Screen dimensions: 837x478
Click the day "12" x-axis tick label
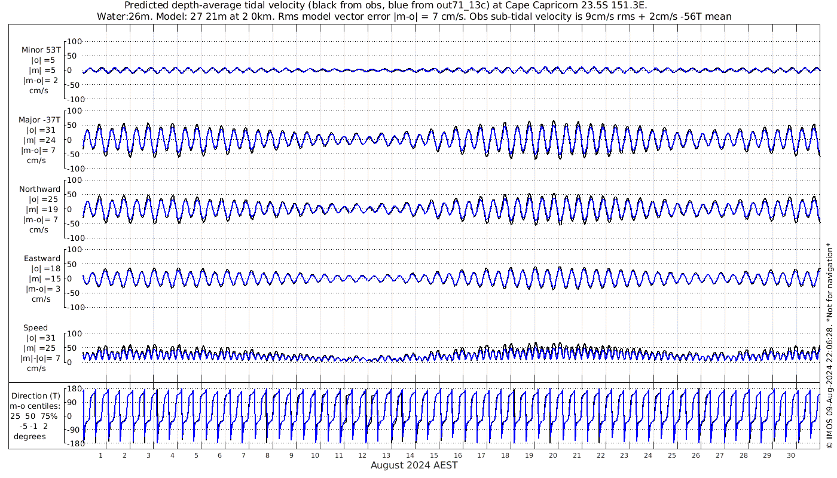pyautogui.click(x=362, y=455)
